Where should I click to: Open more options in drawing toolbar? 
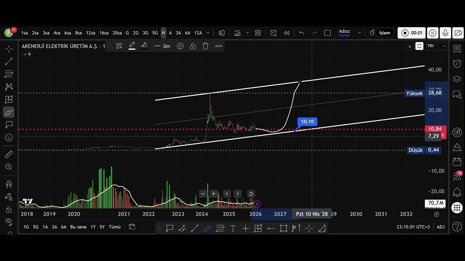[x=218, y=46]
